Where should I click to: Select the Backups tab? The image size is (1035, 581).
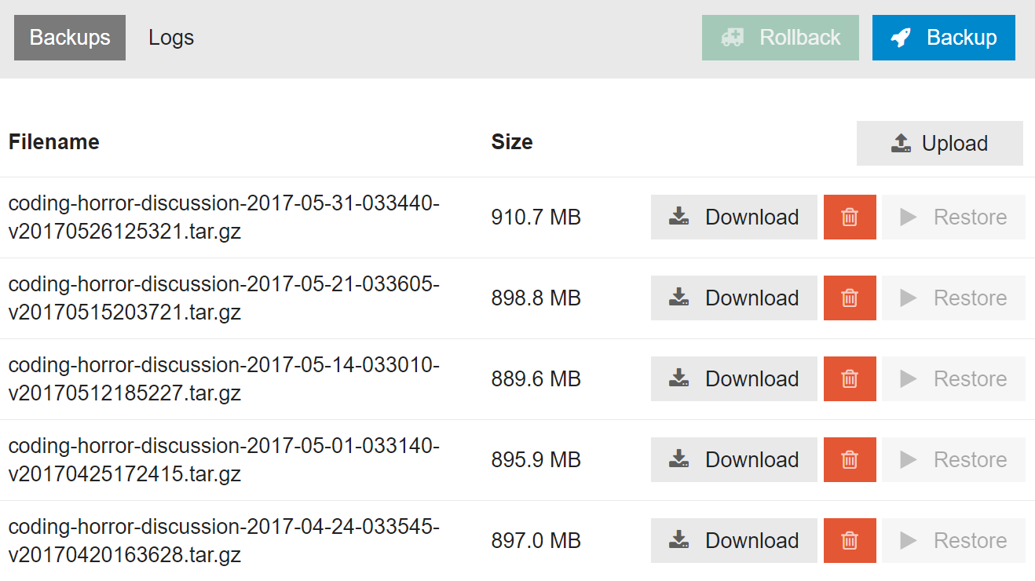(x=69, y=37)
